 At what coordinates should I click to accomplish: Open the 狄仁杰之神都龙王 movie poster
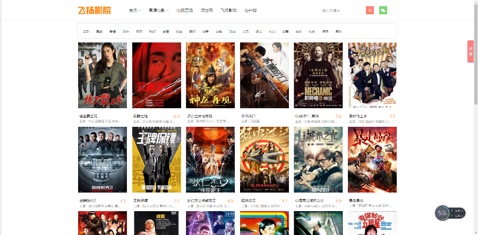pyautogui.click(x=210, y=160)
